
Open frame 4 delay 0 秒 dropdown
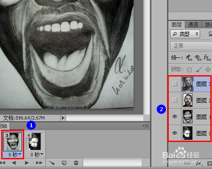pyautogui.click(x=37, y=155)
